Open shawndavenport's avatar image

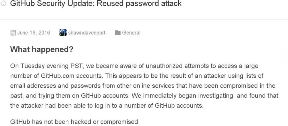[63, 33]
